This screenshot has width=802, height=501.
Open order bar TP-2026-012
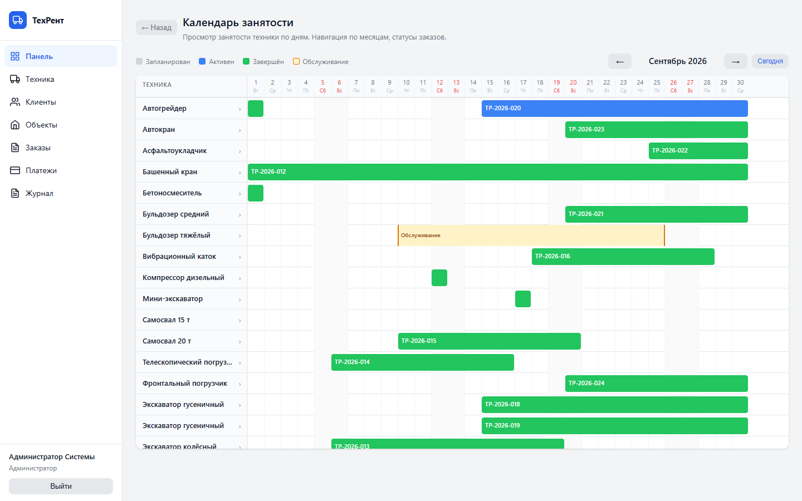[x=498, y=172]
